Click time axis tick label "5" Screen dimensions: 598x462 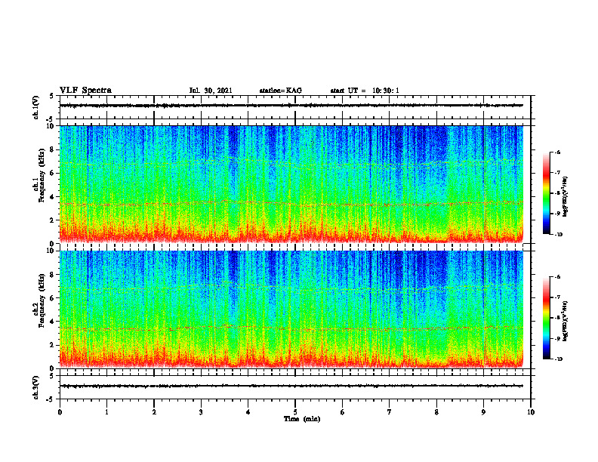[x=295, y=412]
